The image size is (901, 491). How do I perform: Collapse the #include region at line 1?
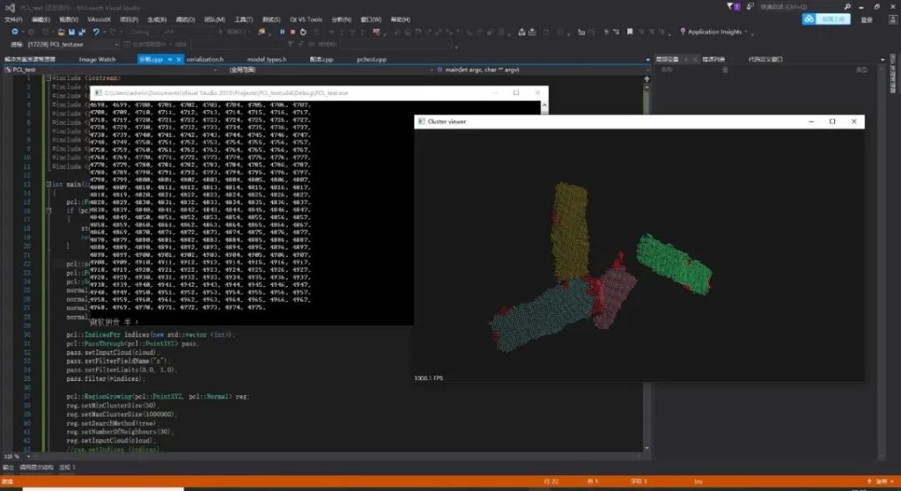tap(49, 78)
